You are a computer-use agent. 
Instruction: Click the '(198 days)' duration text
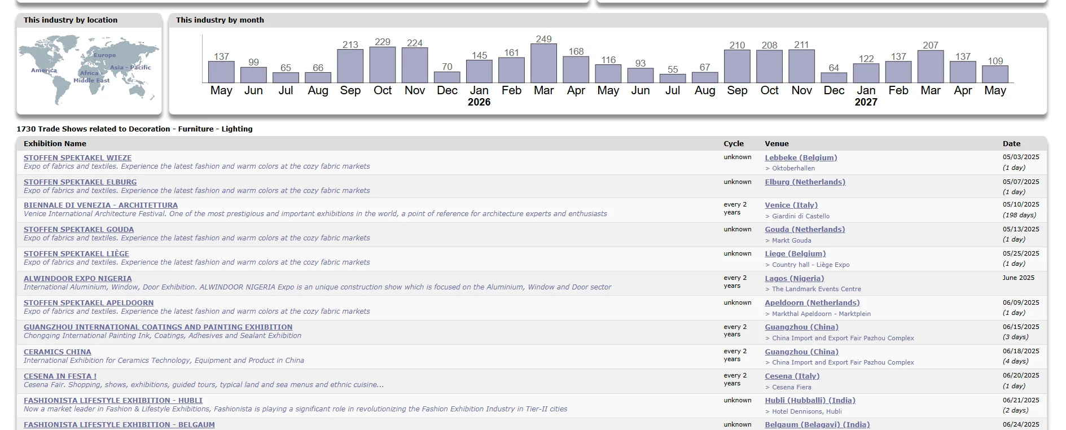coord(1019,215)
